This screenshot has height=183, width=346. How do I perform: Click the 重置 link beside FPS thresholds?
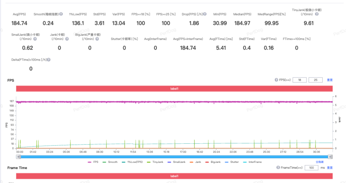(x=330, y=80)
